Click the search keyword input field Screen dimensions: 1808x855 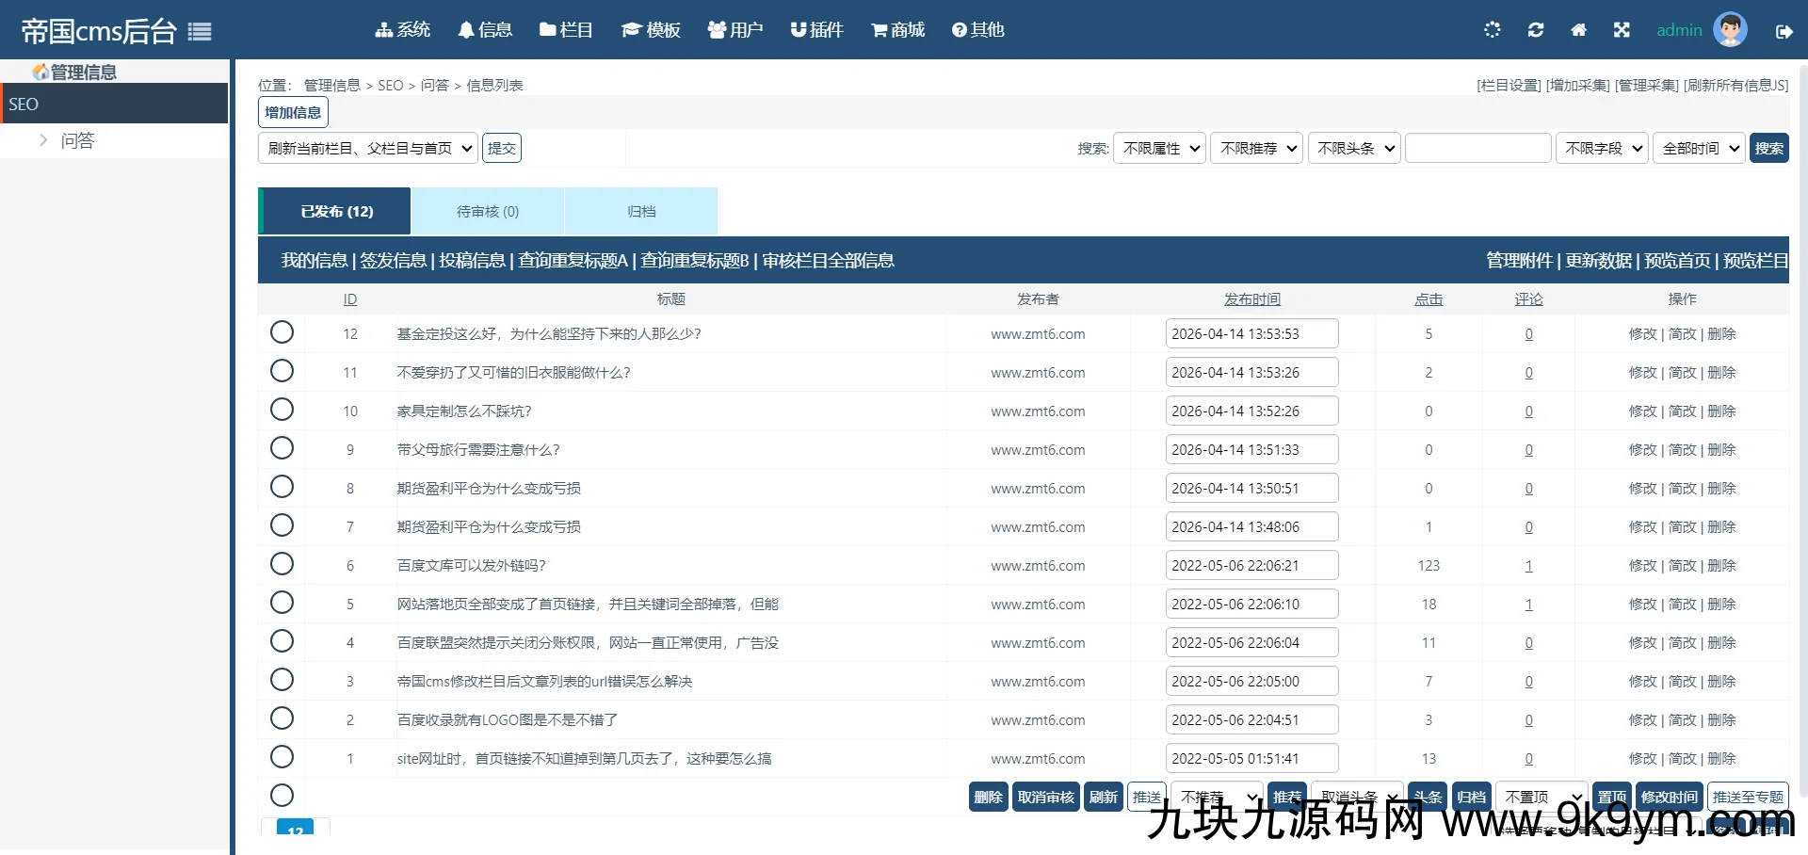coord(1477,149)
